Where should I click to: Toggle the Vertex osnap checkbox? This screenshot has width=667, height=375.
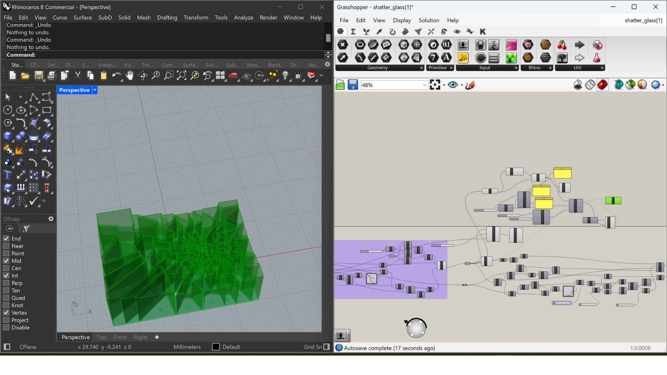(6, 312)
